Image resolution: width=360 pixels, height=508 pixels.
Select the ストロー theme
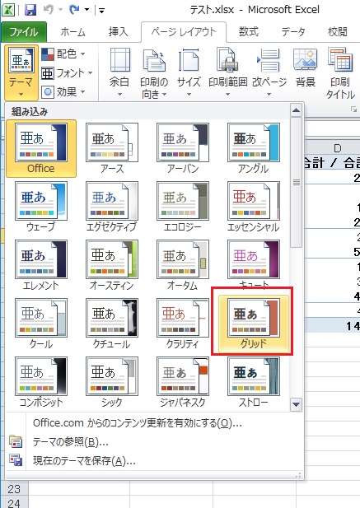tap(254, 382)
